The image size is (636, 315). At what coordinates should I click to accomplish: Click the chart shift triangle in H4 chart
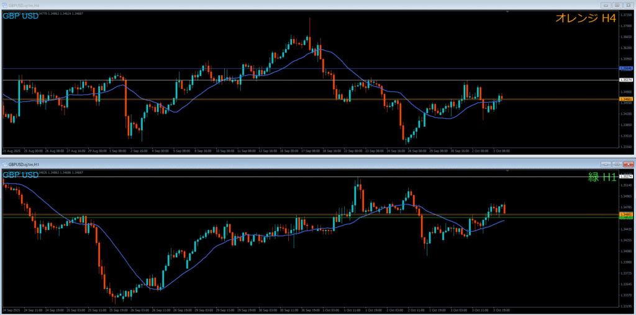pyautogui.click(x=508, y=12)
